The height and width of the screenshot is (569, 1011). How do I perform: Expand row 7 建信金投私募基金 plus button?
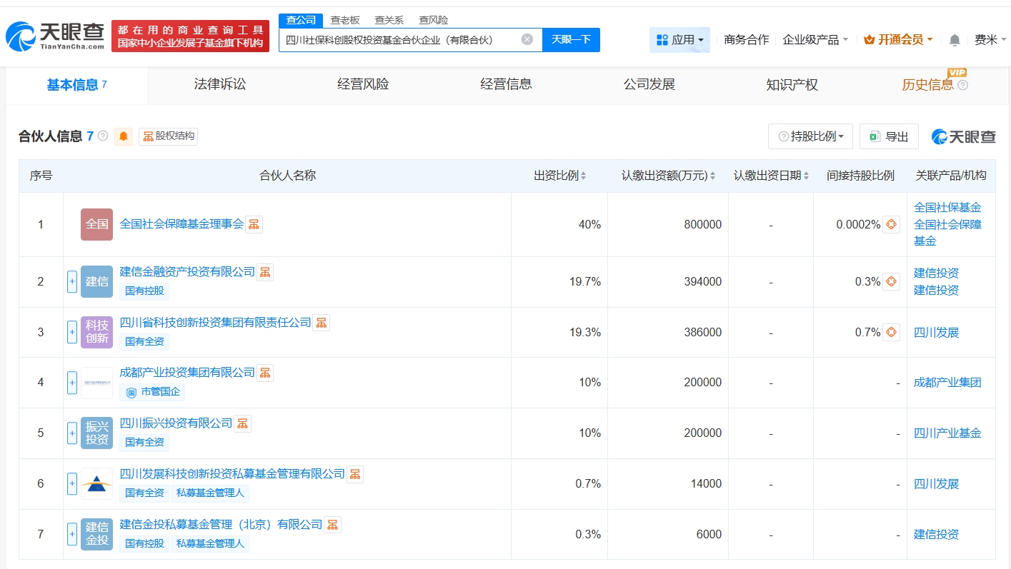(x=71, y=534)
